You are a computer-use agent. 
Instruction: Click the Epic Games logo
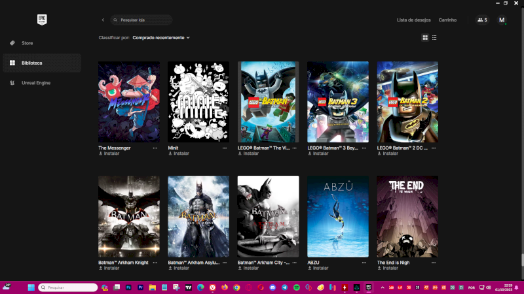click(42, 20)
